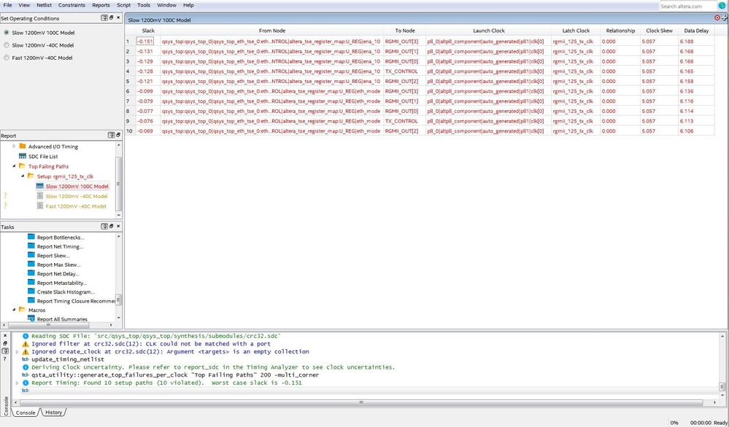Screen dimensions: 729x427
Task: Click the Search altera.com input field
Action: (687, 6)
